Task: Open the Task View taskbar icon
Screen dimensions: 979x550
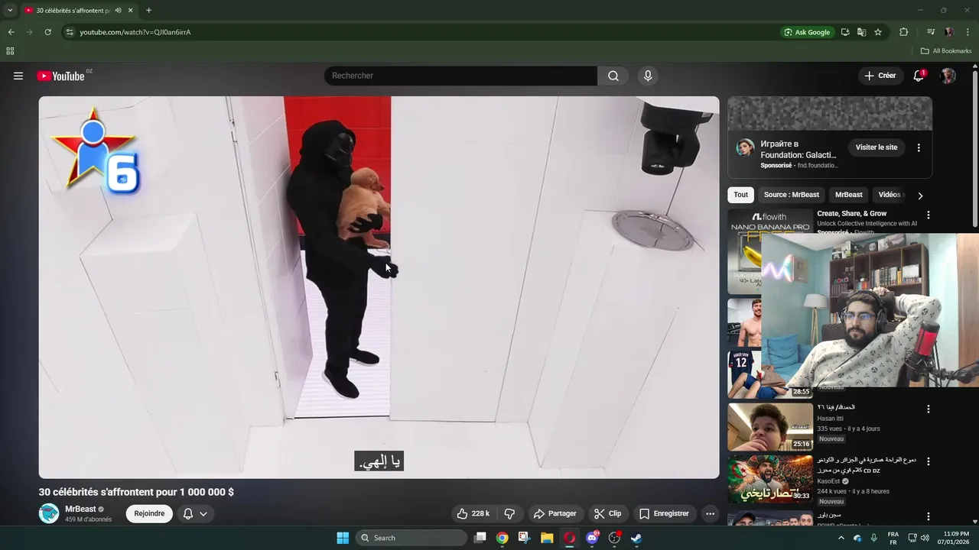Action: 480,538
